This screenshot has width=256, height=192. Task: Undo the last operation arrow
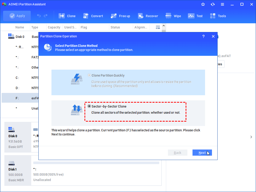(x=39, y=16)
